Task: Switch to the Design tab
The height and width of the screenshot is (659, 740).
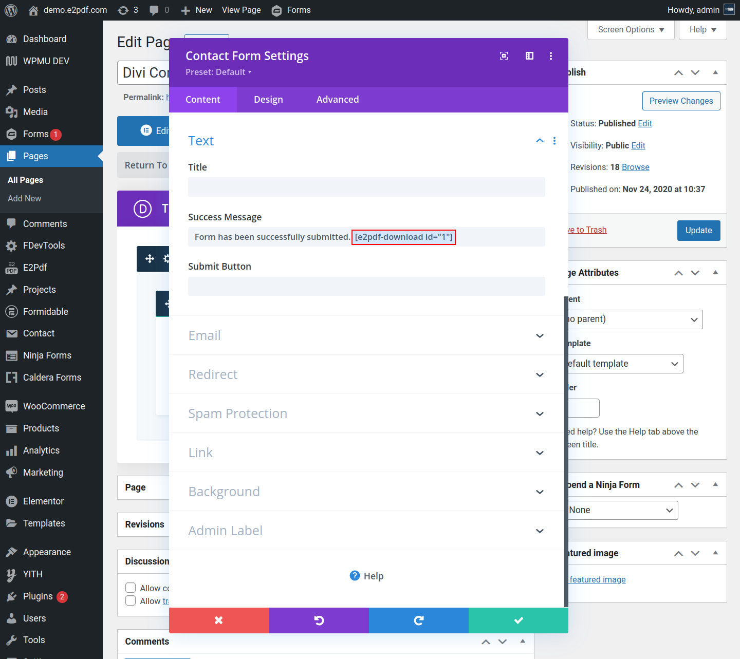Action: coord(268,100)
